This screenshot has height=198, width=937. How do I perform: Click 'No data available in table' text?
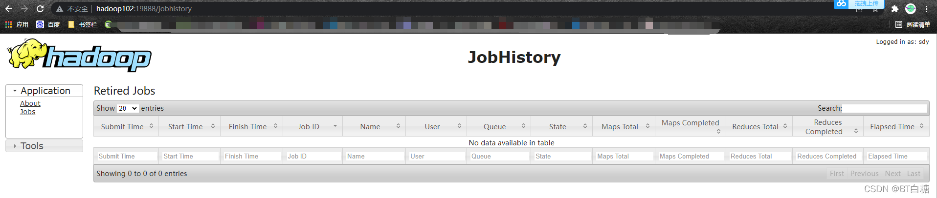[x=512, y=143]
